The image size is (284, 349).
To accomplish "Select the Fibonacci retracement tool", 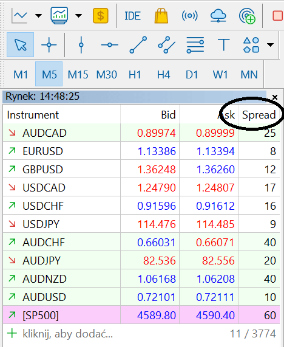I will (x=195, y=45).
